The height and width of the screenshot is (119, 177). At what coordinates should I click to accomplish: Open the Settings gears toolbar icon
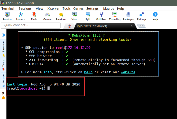(x=142, y=17)
